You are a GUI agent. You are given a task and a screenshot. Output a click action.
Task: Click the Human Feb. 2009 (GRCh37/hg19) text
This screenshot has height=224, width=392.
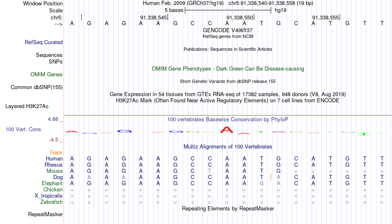click(184, 3)
